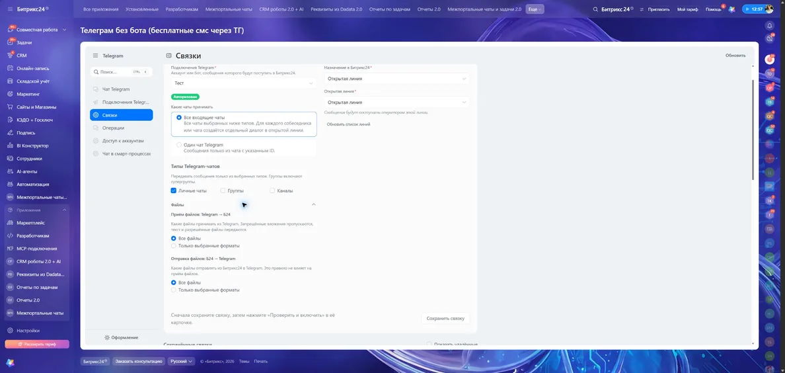Open Сотрудники section
Viewport: 785px width, 373px height.
pyautogui.click(x=29, y=159)
